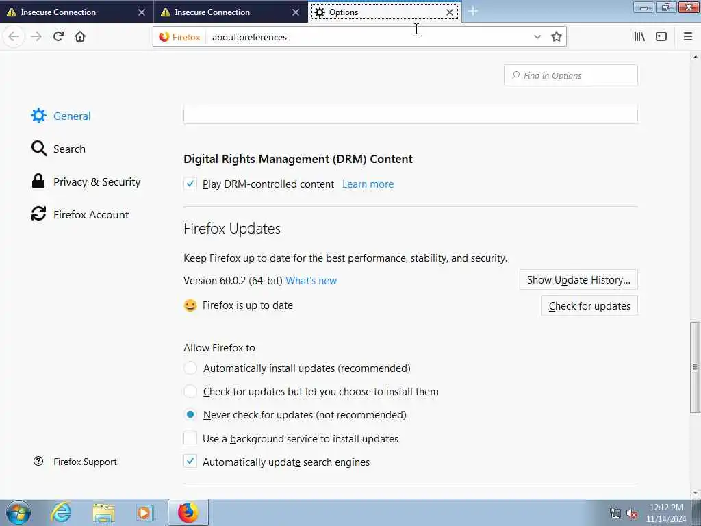Select Automatically install updates radio button
The image size is (701, 526).
tap(190, 368)
